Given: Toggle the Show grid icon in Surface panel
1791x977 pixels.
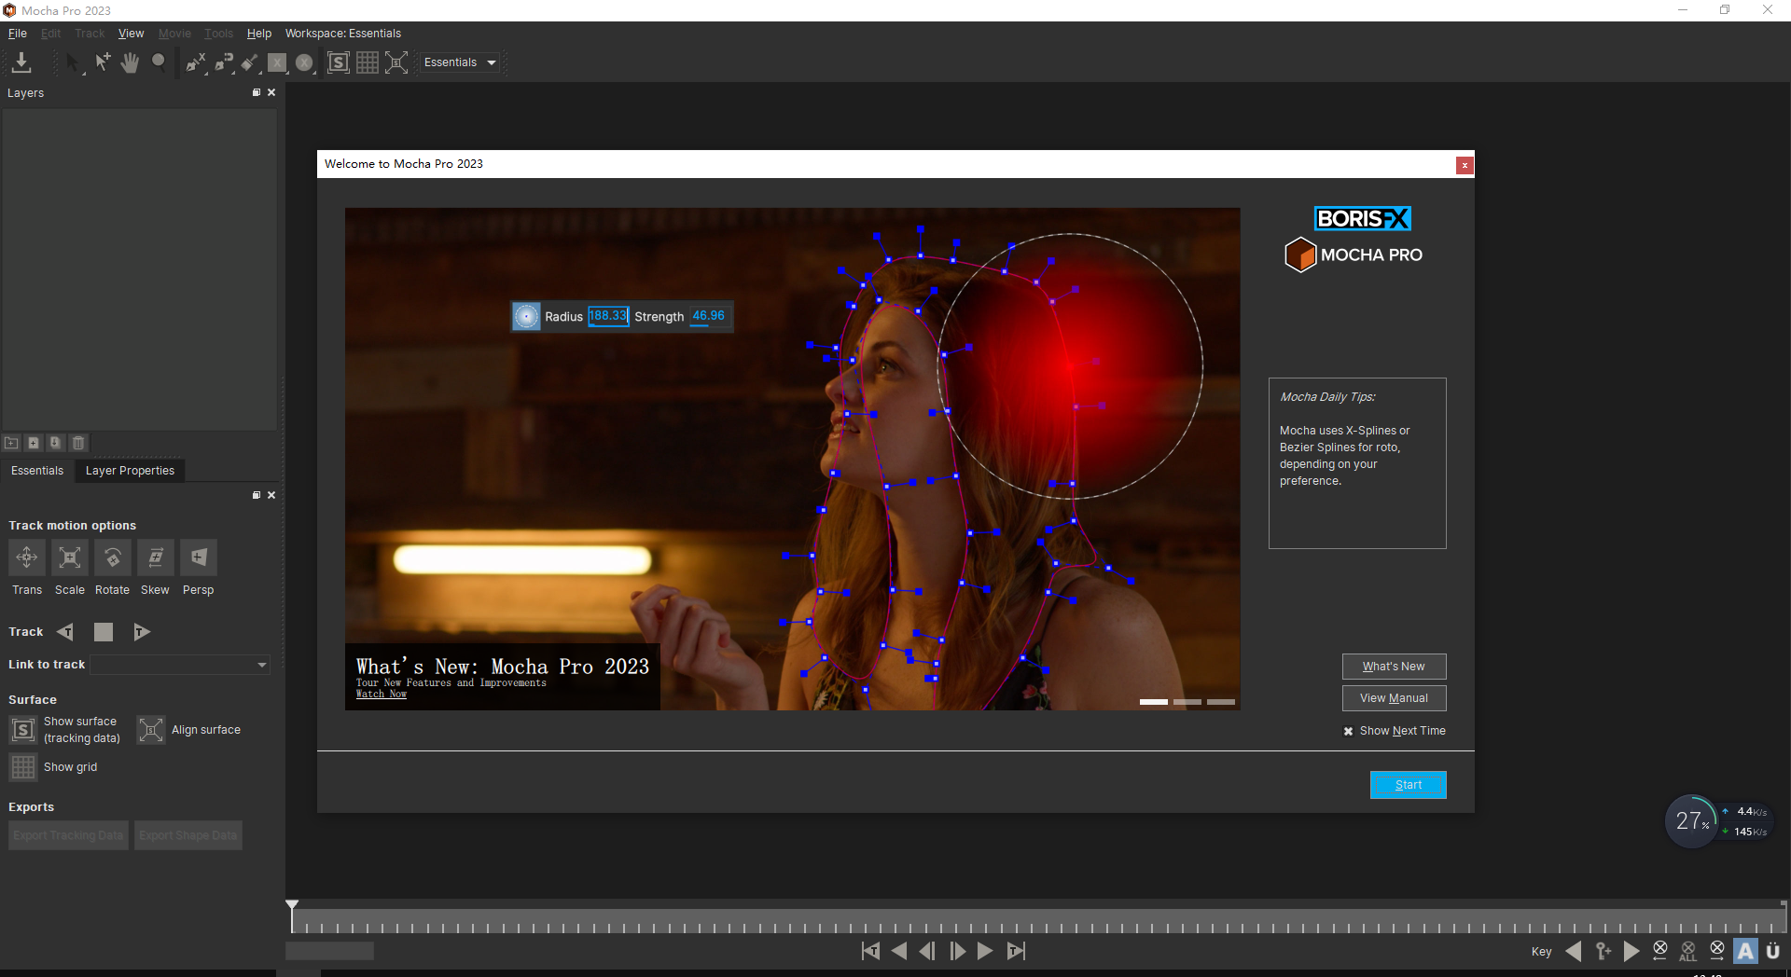Looking at the screenshot, I should [x=22, y=766].
